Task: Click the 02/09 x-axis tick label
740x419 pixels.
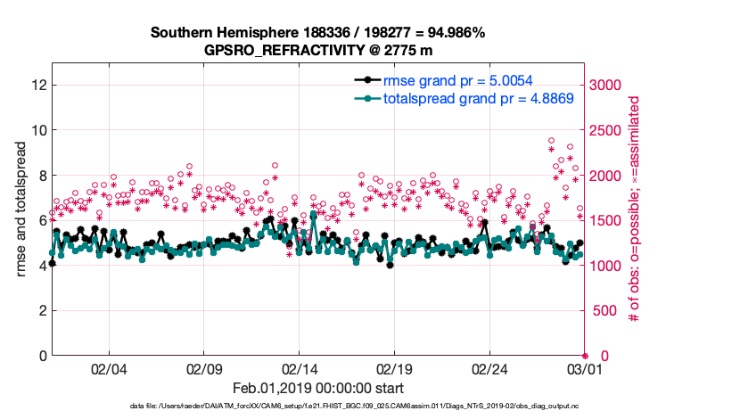Action: coord(204,369)
